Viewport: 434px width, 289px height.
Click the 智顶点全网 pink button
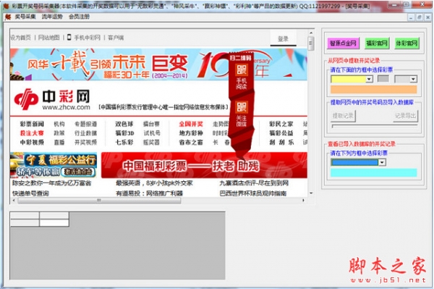(x=343, y=43)
